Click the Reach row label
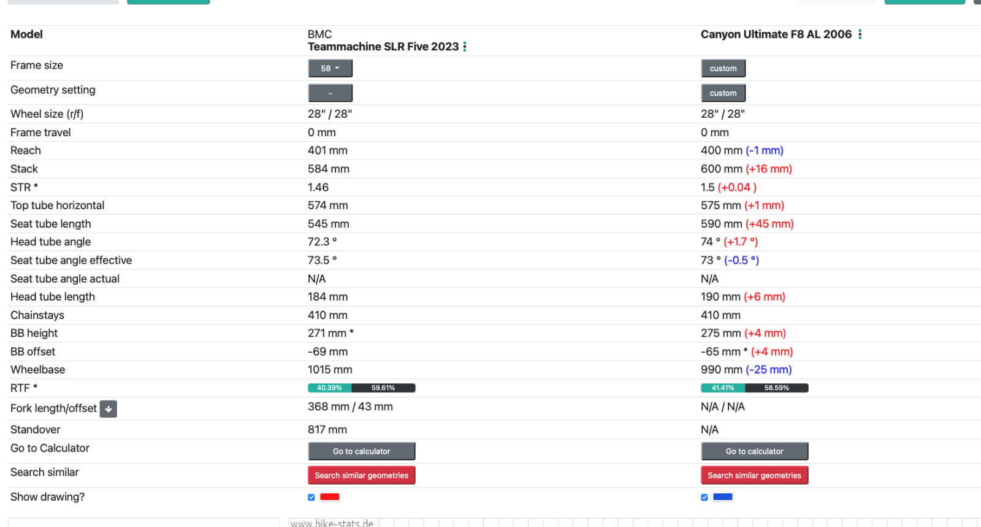This screenshot has width=981, height=527. click(26, 150)
